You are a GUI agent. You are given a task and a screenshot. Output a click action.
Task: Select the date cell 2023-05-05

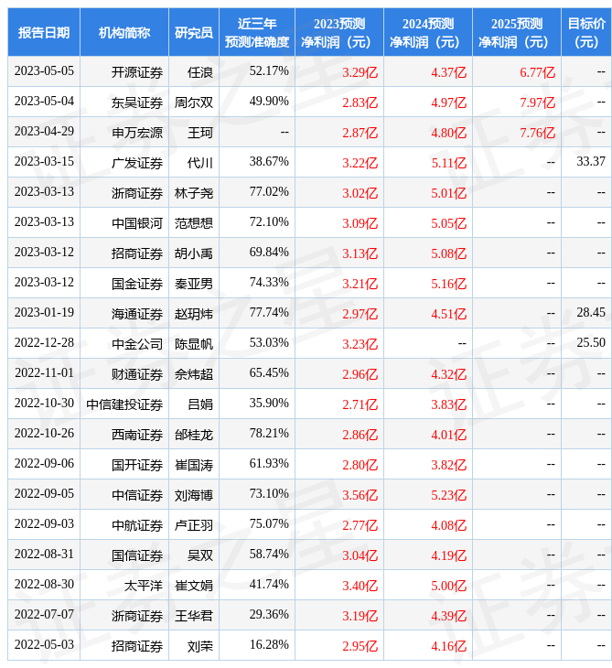tap(44, 71)
